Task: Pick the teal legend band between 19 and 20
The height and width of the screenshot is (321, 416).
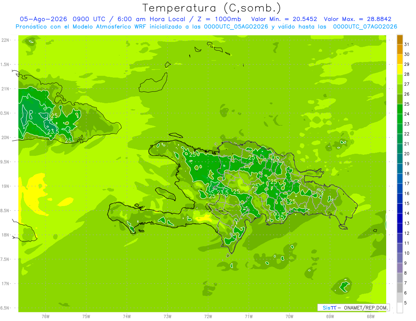Action: 400,159
